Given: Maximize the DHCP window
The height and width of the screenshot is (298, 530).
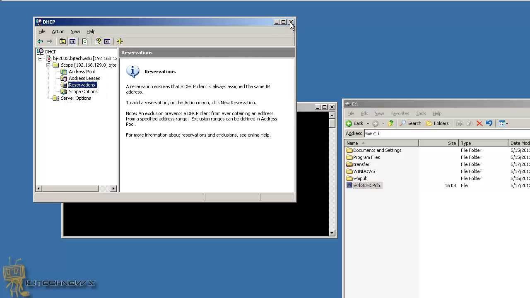Looking at the screenshot, I should pos(284,22).
